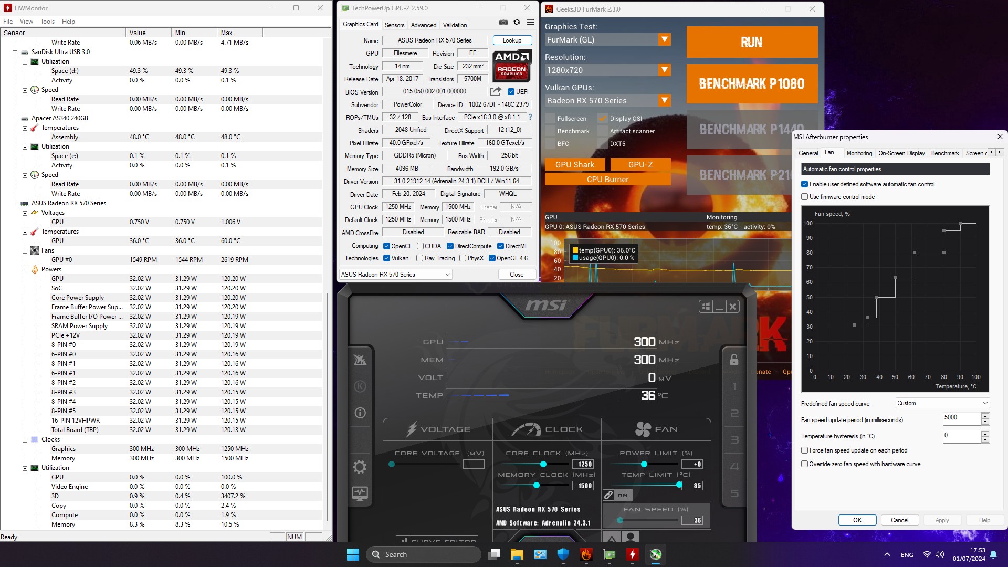This screenshot has width=1008, height=567.
Task: Toggle FurMark Artifact scanner checkbox
Action: (x=602, y=131)
